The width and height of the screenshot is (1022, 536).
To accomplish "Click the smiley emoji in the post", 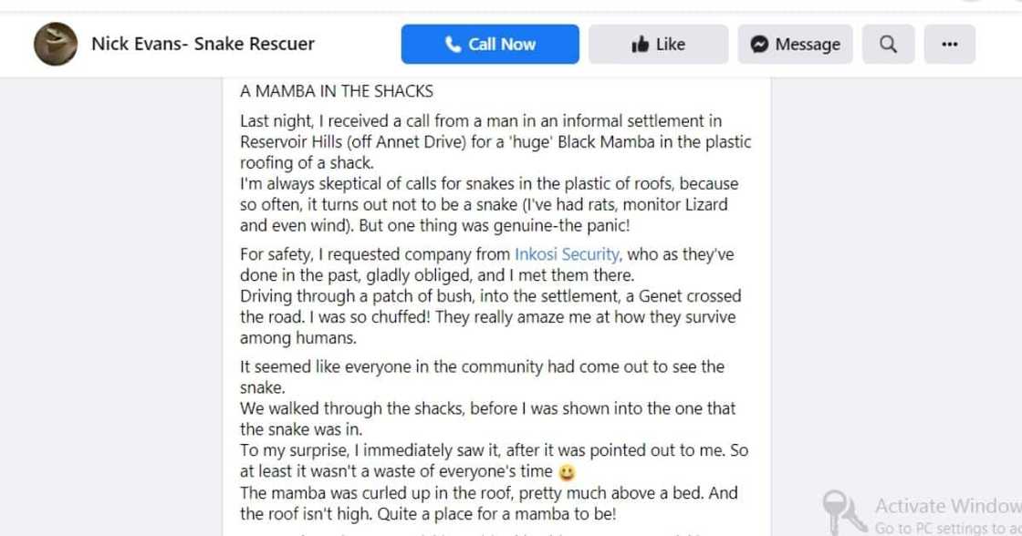I will pyautogui.click(x=567, y=472).
